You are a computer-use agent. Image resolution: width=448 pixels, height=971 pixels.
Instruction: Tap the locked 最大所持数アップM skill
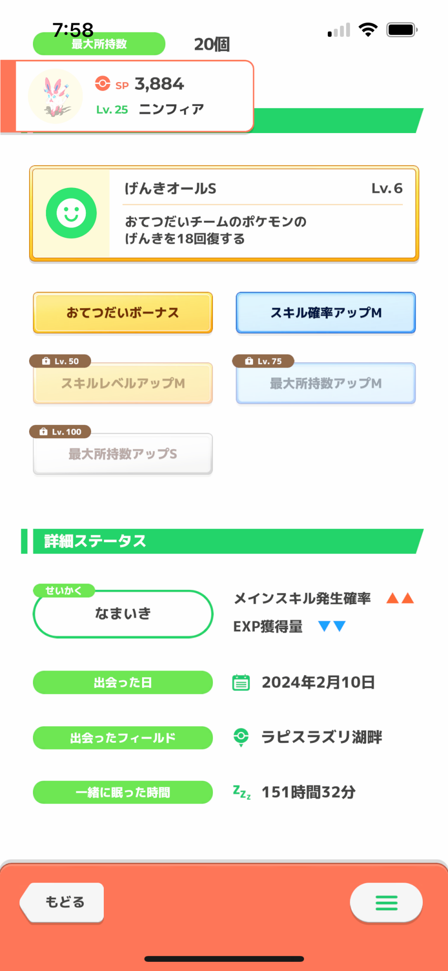[x=326, y=383]
